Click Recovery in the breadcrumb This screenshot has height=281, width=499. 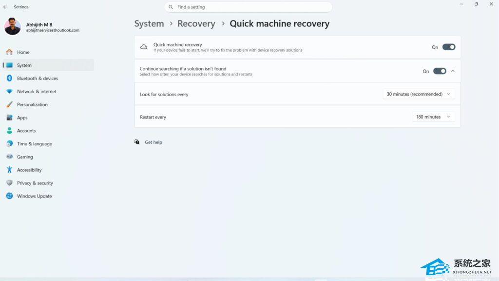(196, 23)
